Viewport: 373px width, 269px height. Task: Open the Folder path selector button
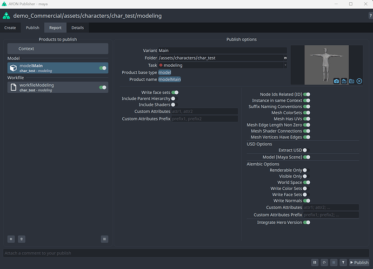(x=285, y=58)
